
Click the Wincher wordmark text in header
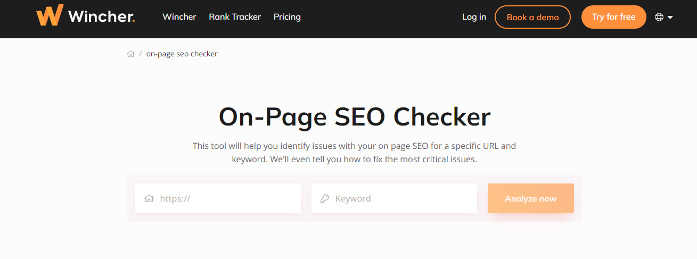coord(101,16)
